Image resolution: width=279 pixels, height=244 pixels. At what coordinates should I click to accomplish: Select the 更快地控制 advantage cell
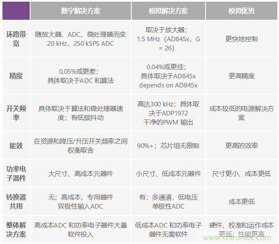[241, 39]
